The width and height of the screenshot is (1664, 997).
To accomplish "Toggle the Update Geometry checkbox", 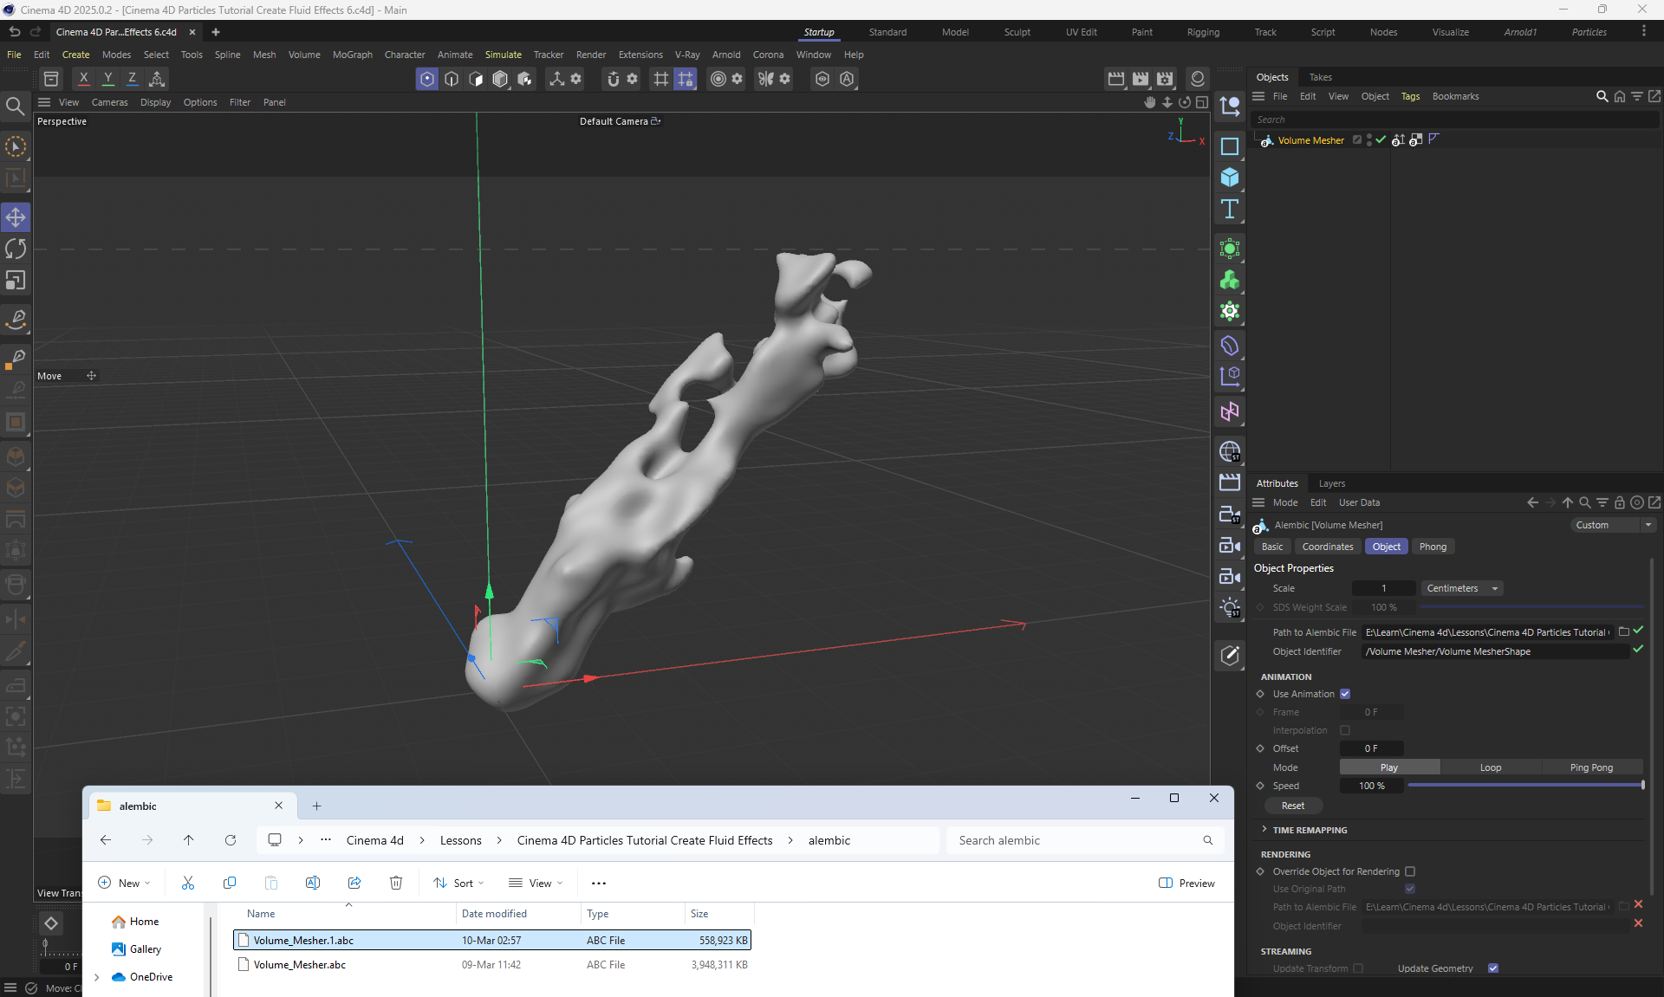I will click(x=1493, y=968).
